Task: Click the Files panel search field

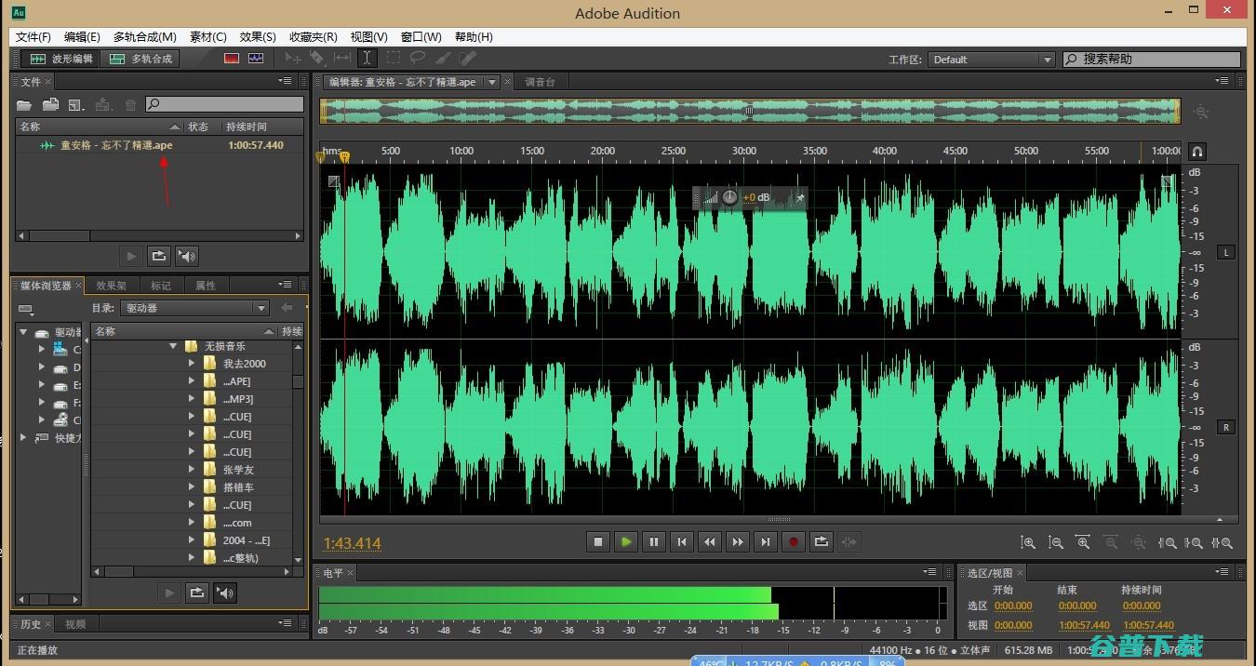Action: (x=224, y=104)
